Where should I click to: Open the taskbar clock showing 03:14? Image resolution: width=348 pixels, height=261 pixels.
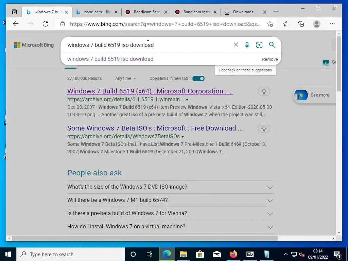[x=318, y=254]
